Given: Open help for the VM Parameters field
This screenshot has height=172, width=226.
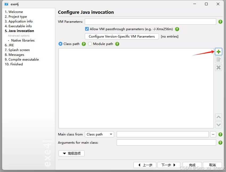Looking at the screenshot, I should tap(220, 22).
